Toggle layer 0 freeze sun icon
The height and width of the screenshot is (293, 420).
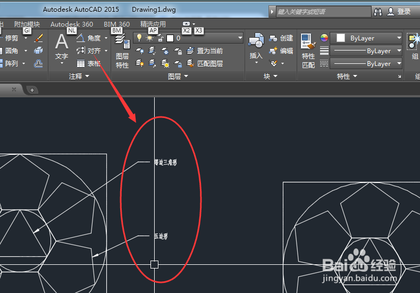point(149,38)
